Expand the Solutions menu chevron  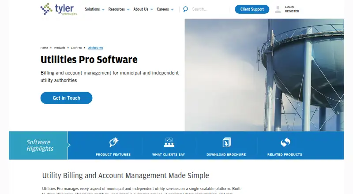(x=103, y=9)
